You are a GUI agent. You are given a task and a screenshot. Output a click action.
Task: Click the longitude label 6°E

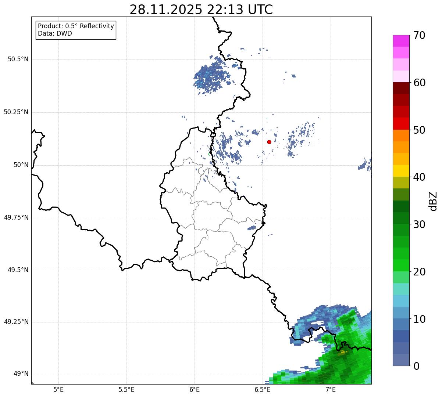coord(195,390)
